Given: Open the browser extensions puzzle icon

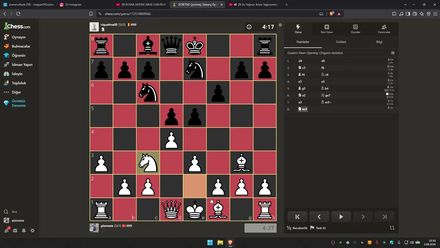Looking at the screenshot, I should 394,14.
